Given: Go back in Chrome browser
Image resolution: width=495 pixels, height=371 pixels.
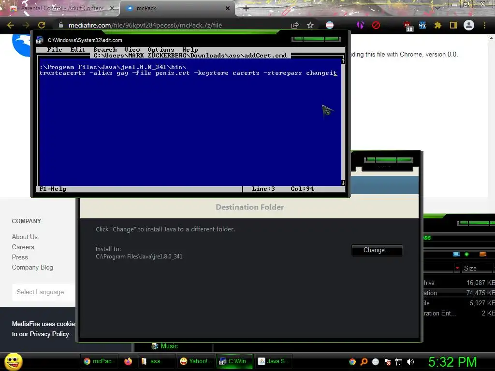Looking at the screenshot, I should click(x=11, y=25).
